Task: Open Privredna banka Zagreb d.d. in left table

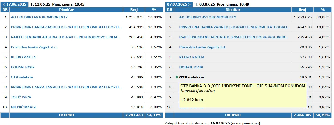Action: tap(34, 47)
